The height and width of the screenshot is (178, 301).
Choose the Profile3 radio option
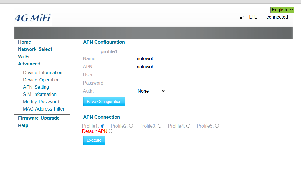coord(159,126)
